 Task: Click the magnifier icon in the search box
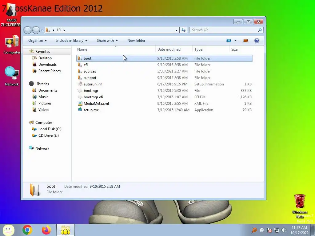click(260, 30)
